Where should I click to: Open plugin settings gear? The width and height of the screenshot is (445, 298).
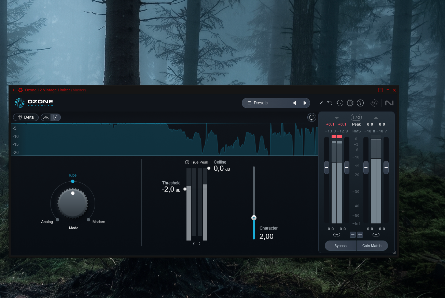click(x=350, y=103)
